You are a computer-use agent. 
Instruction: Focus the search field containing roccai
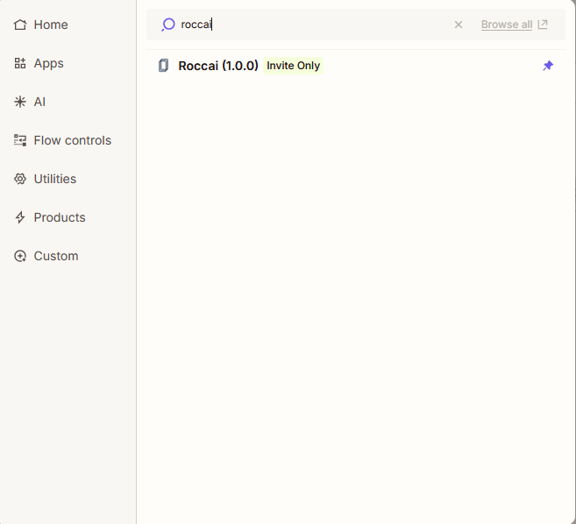(312, 25)
